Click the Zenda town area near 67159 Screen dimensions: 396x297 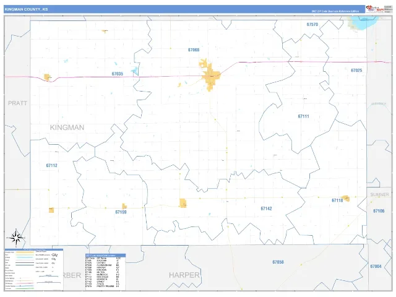coord(124,206)
